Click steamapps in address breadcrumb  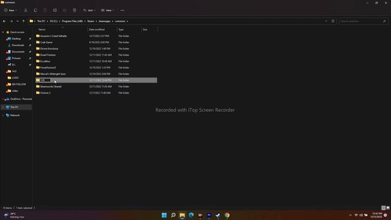click(x=104, y=21)
